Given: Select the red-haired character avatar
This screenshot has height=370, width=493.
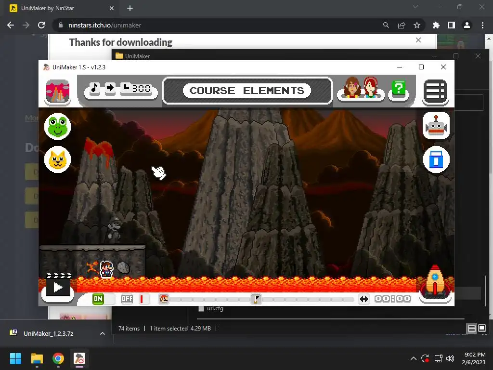Looking at the screenshot, I should pyautogui.click(x=371, y=87).
